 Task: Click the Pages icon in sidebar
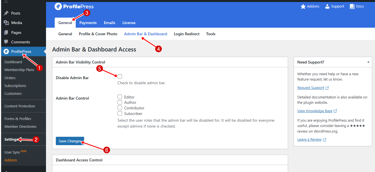6,32
